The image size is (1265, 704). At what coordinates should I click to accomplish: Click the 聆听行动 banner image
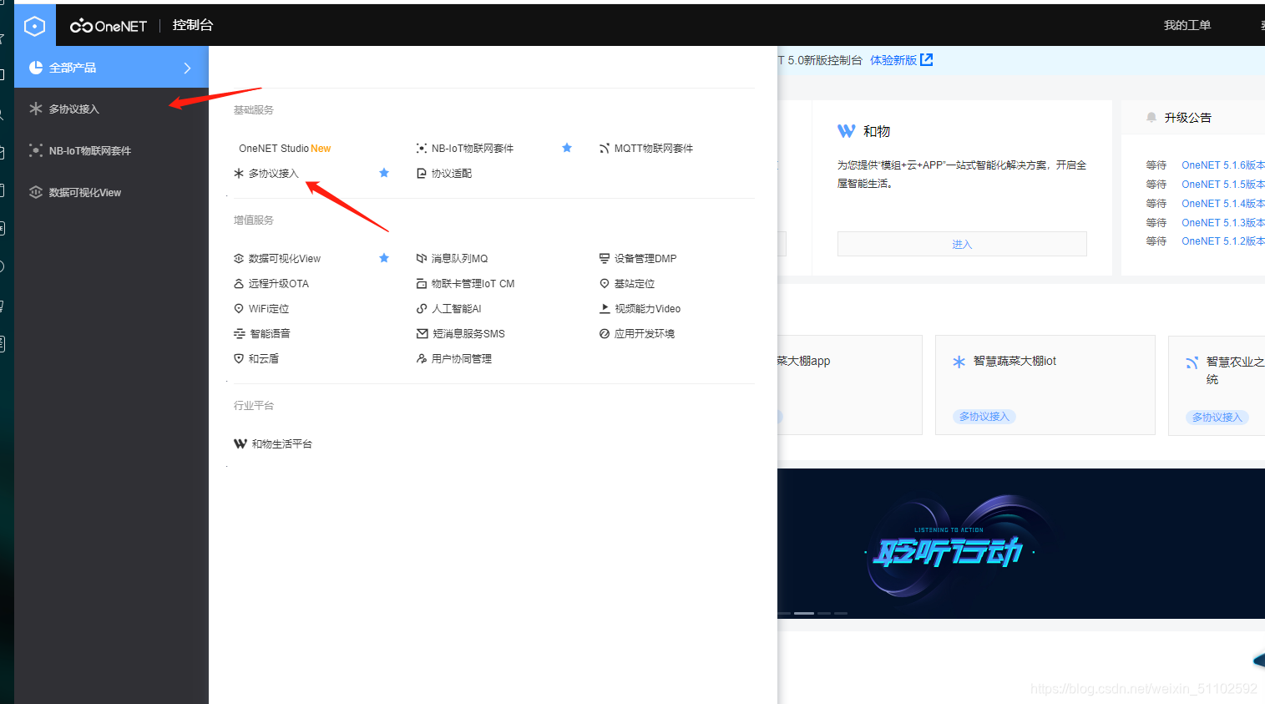coord(1021,544)
